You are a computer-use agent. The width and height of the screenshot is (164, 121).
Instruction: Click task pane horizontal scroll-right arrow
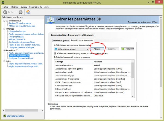click(x=42, y=110)
